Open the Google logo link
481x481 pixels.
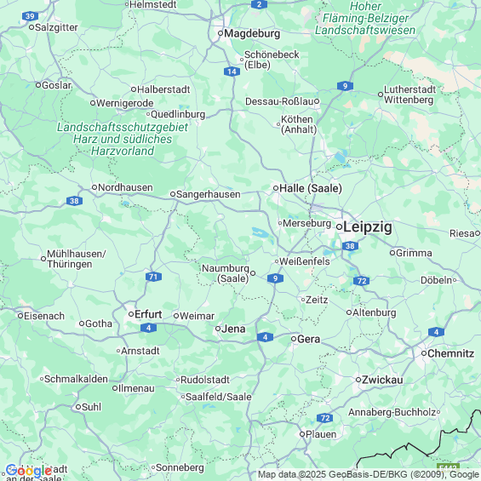pyautogui.click(x=29, y=472)
